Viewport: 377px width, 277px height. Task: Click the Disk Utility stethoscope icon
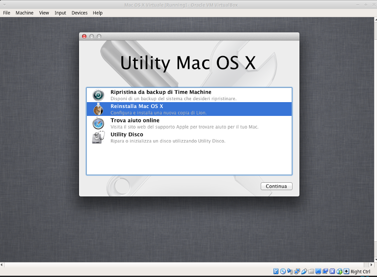pyautogui.click(x=98, y=138)
